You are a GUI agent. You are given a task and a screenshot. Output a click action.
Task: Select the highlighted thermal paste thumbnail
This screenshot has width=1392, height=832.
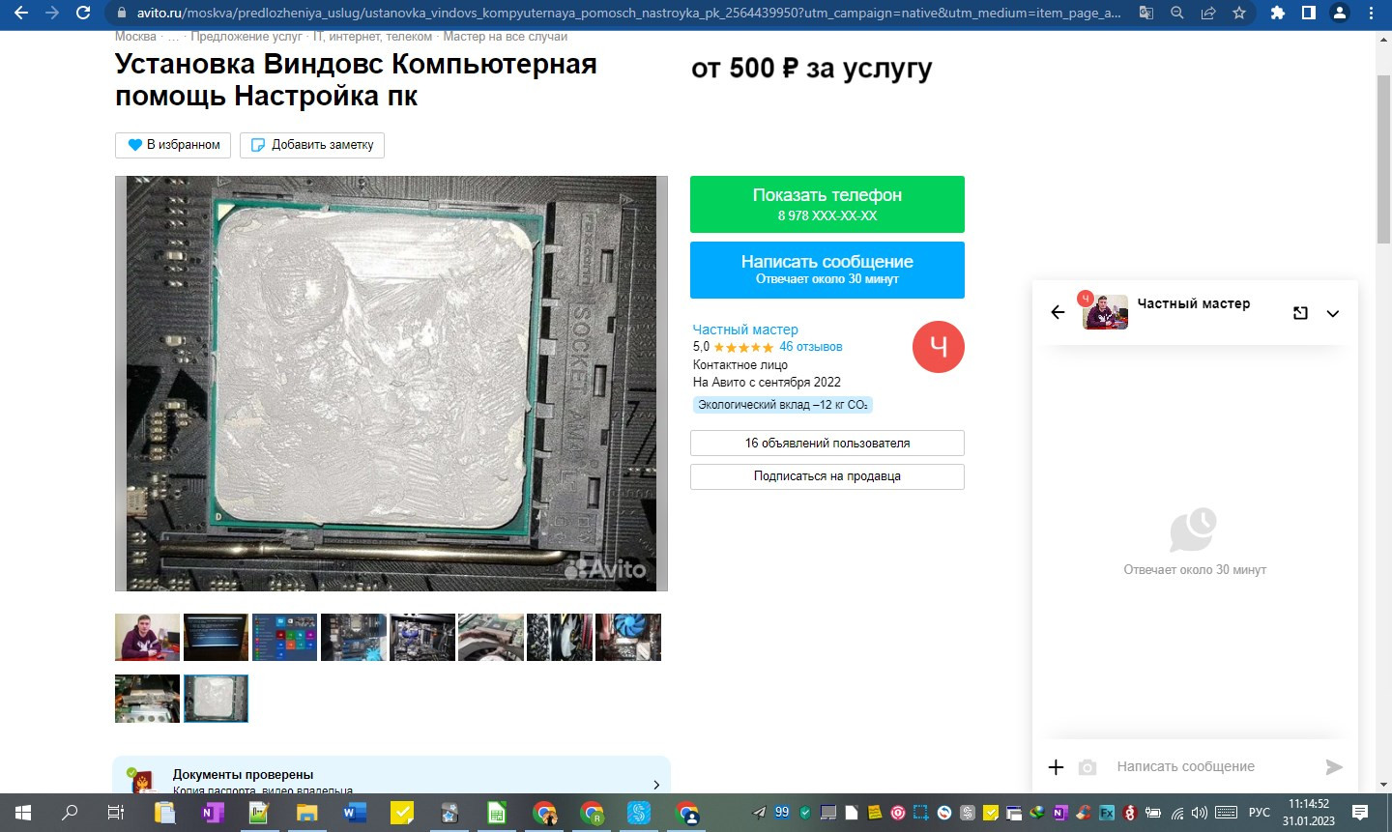click(216, 699)
